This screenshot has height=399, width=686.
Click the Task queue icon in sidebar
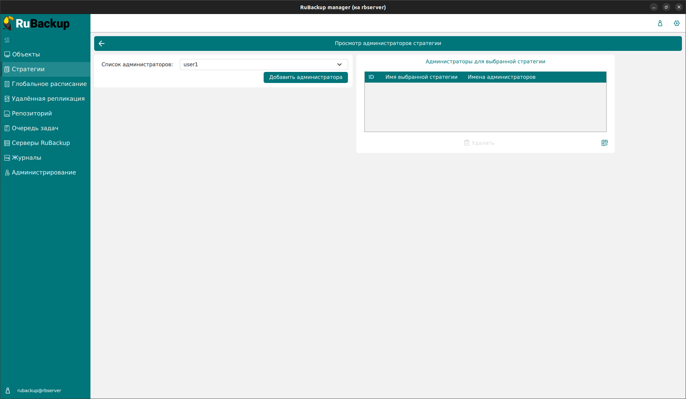click(7, 128)
